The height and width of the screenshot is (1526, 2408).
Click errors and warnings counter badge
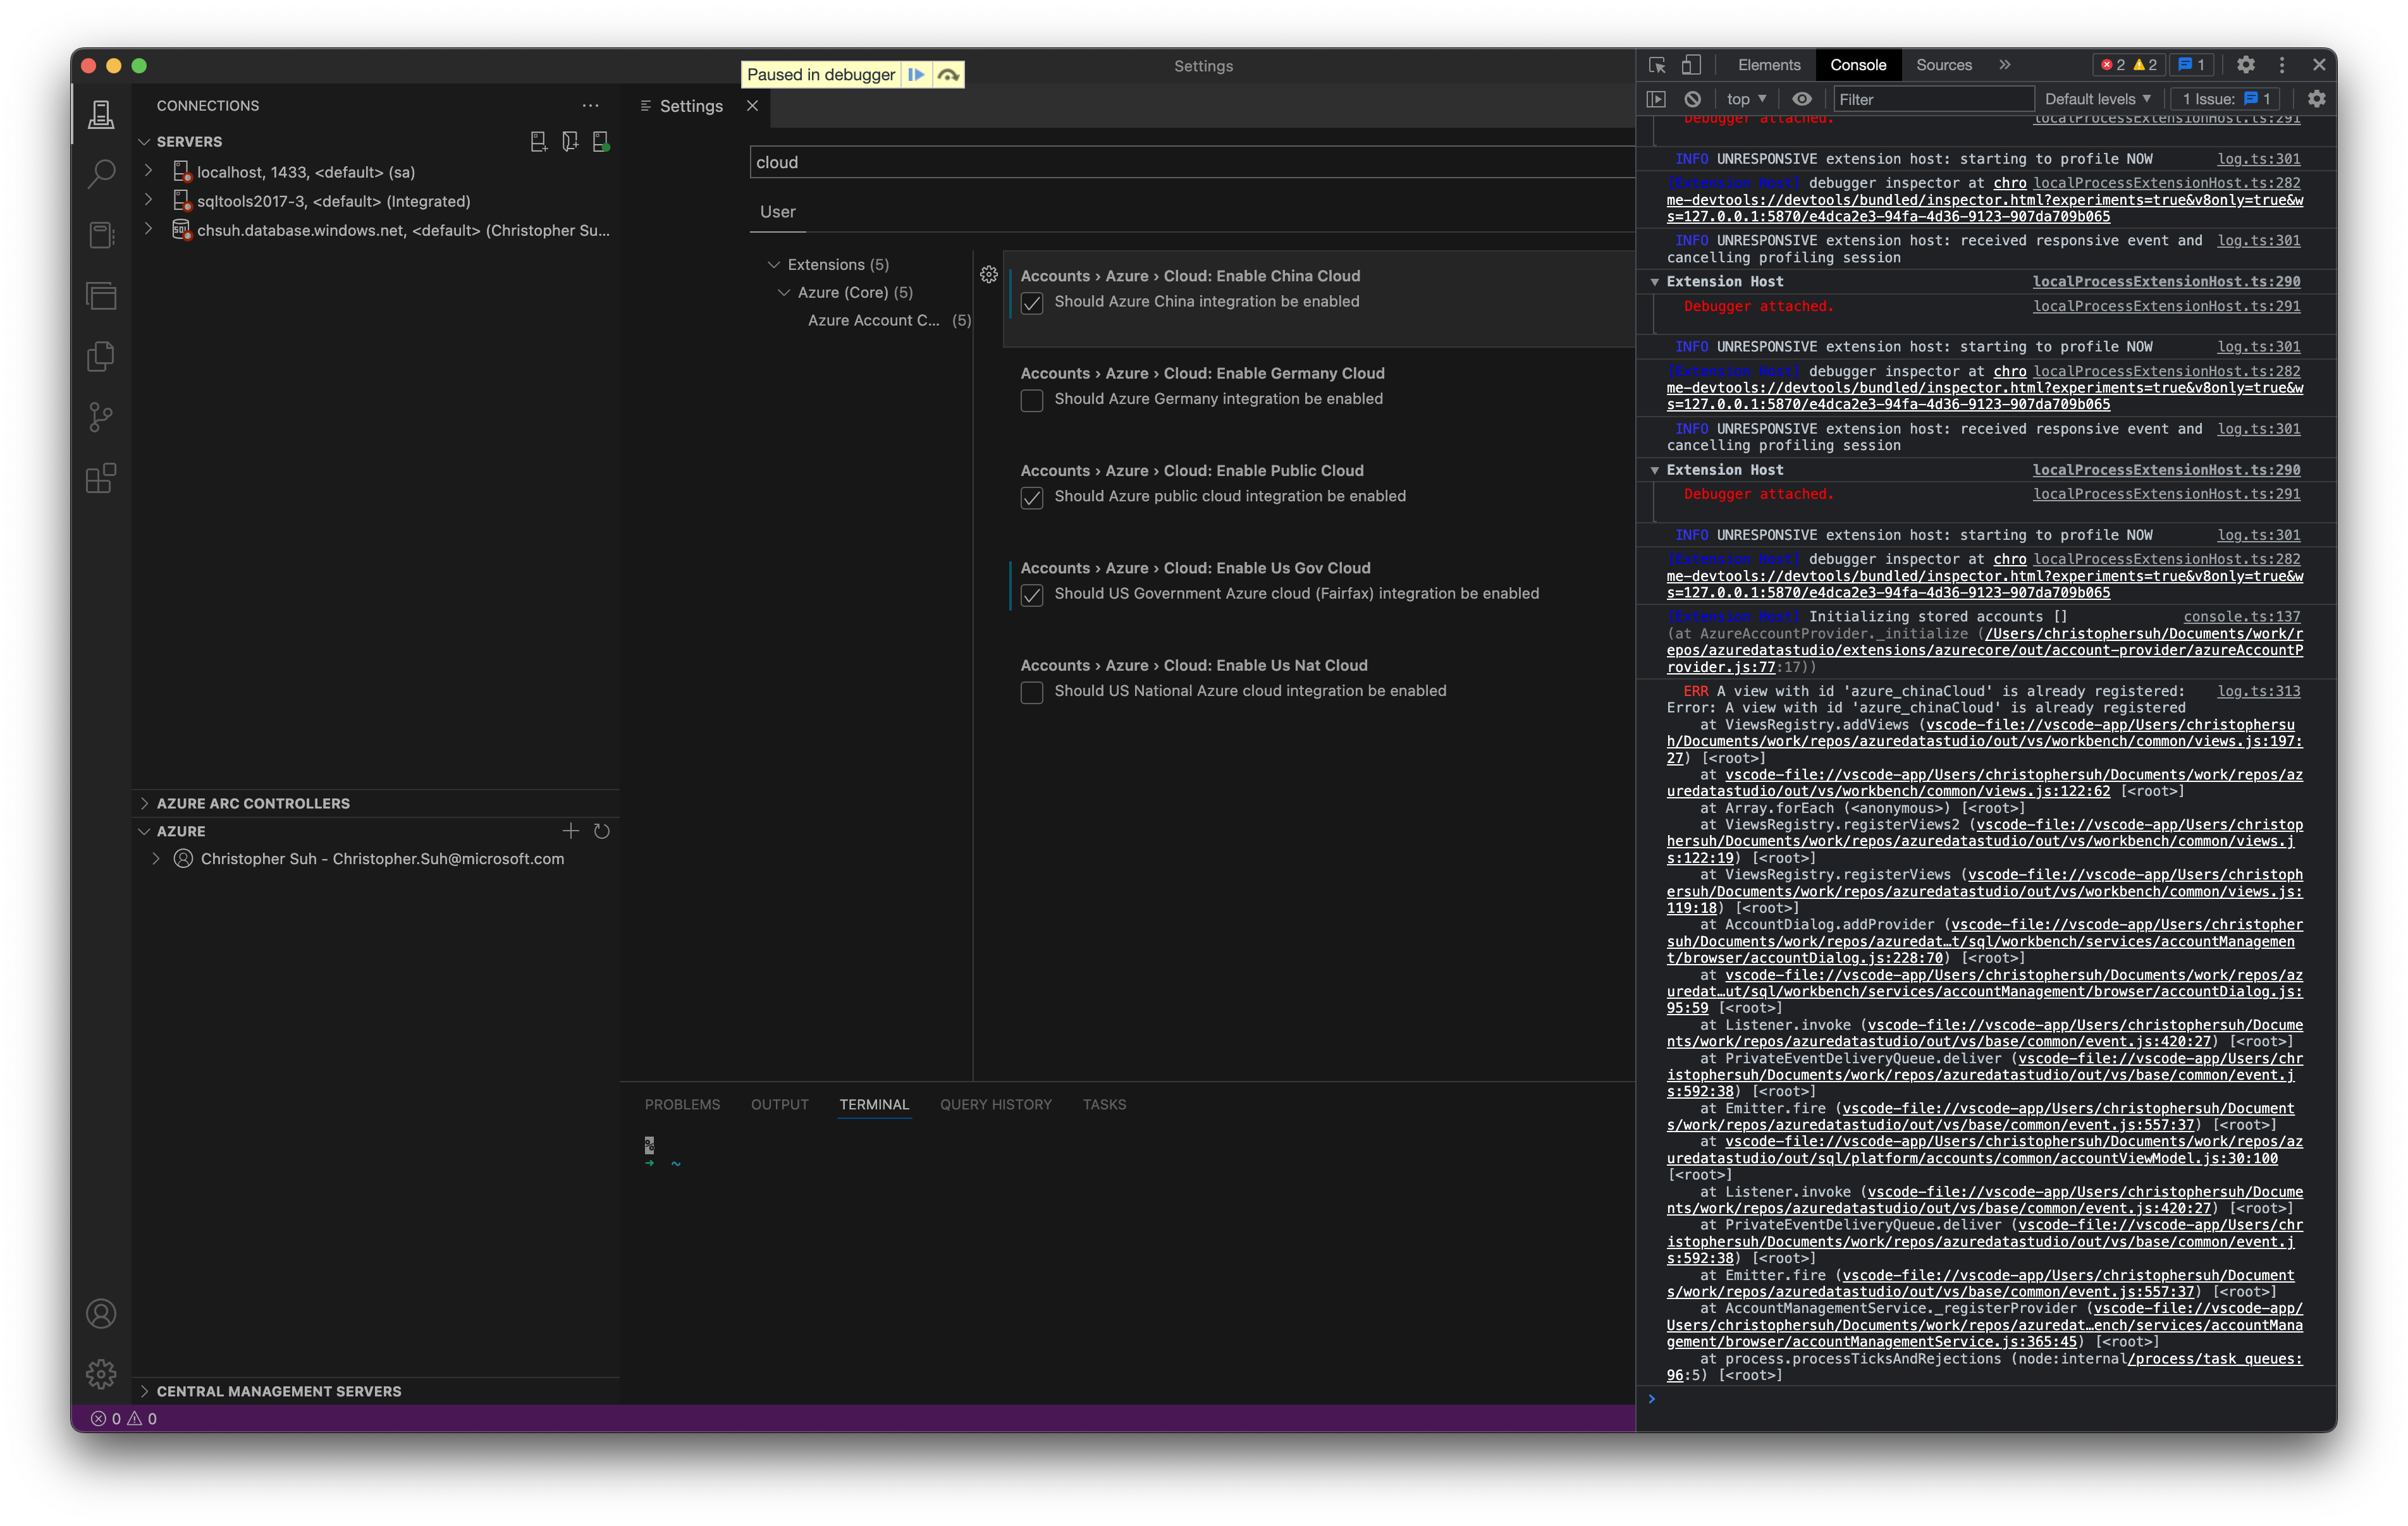2130,65
